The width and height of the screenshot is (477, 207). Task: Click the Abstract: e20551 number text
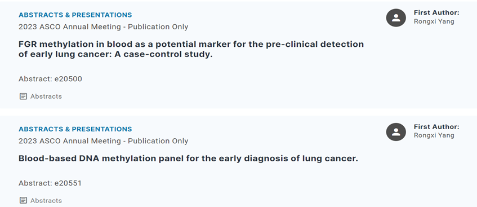pos(50,183)
